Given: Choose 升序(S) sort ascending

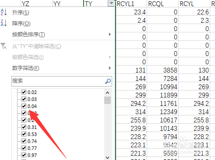Looking at the screenshot, I should click(21, 13).
